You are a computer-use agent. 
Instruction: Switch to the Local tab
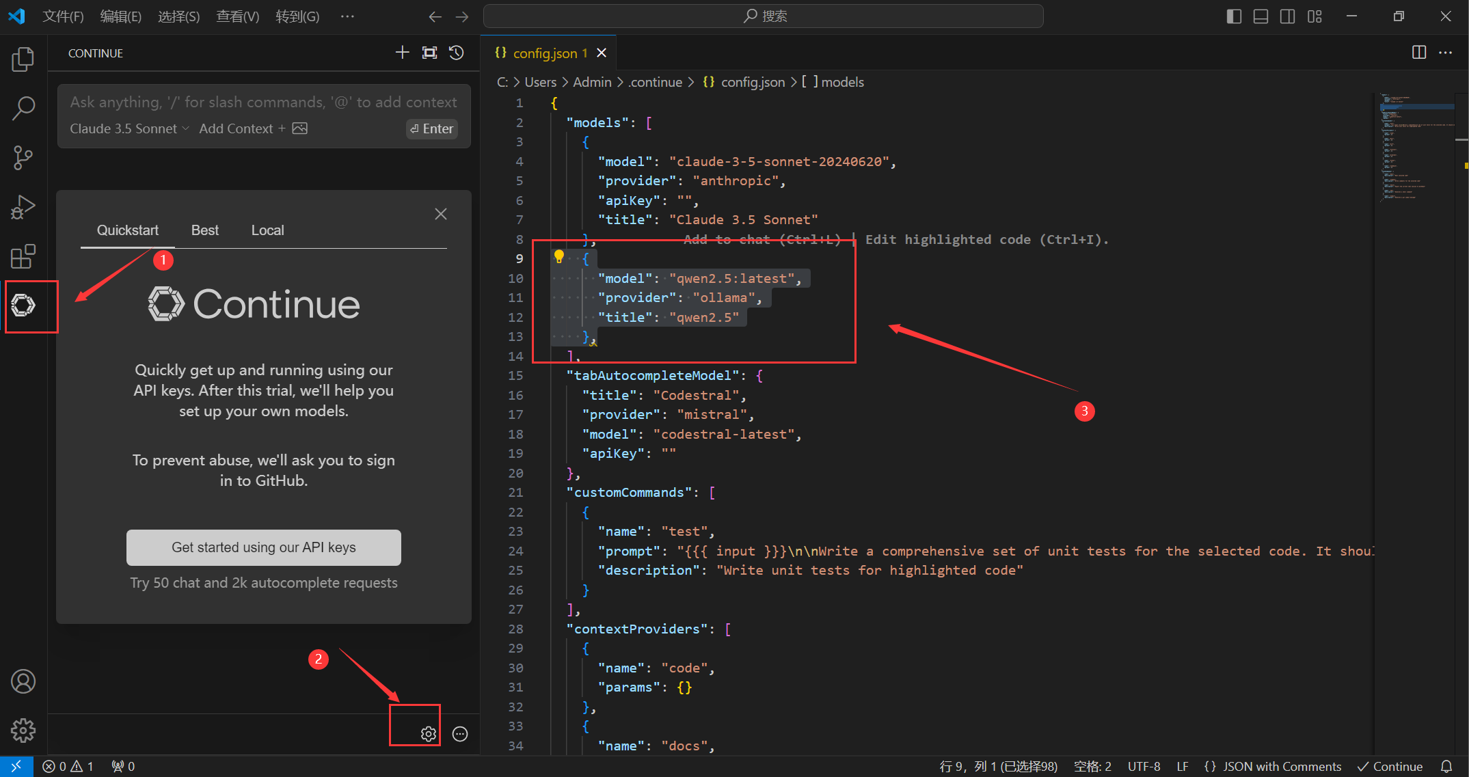[267, 230]
